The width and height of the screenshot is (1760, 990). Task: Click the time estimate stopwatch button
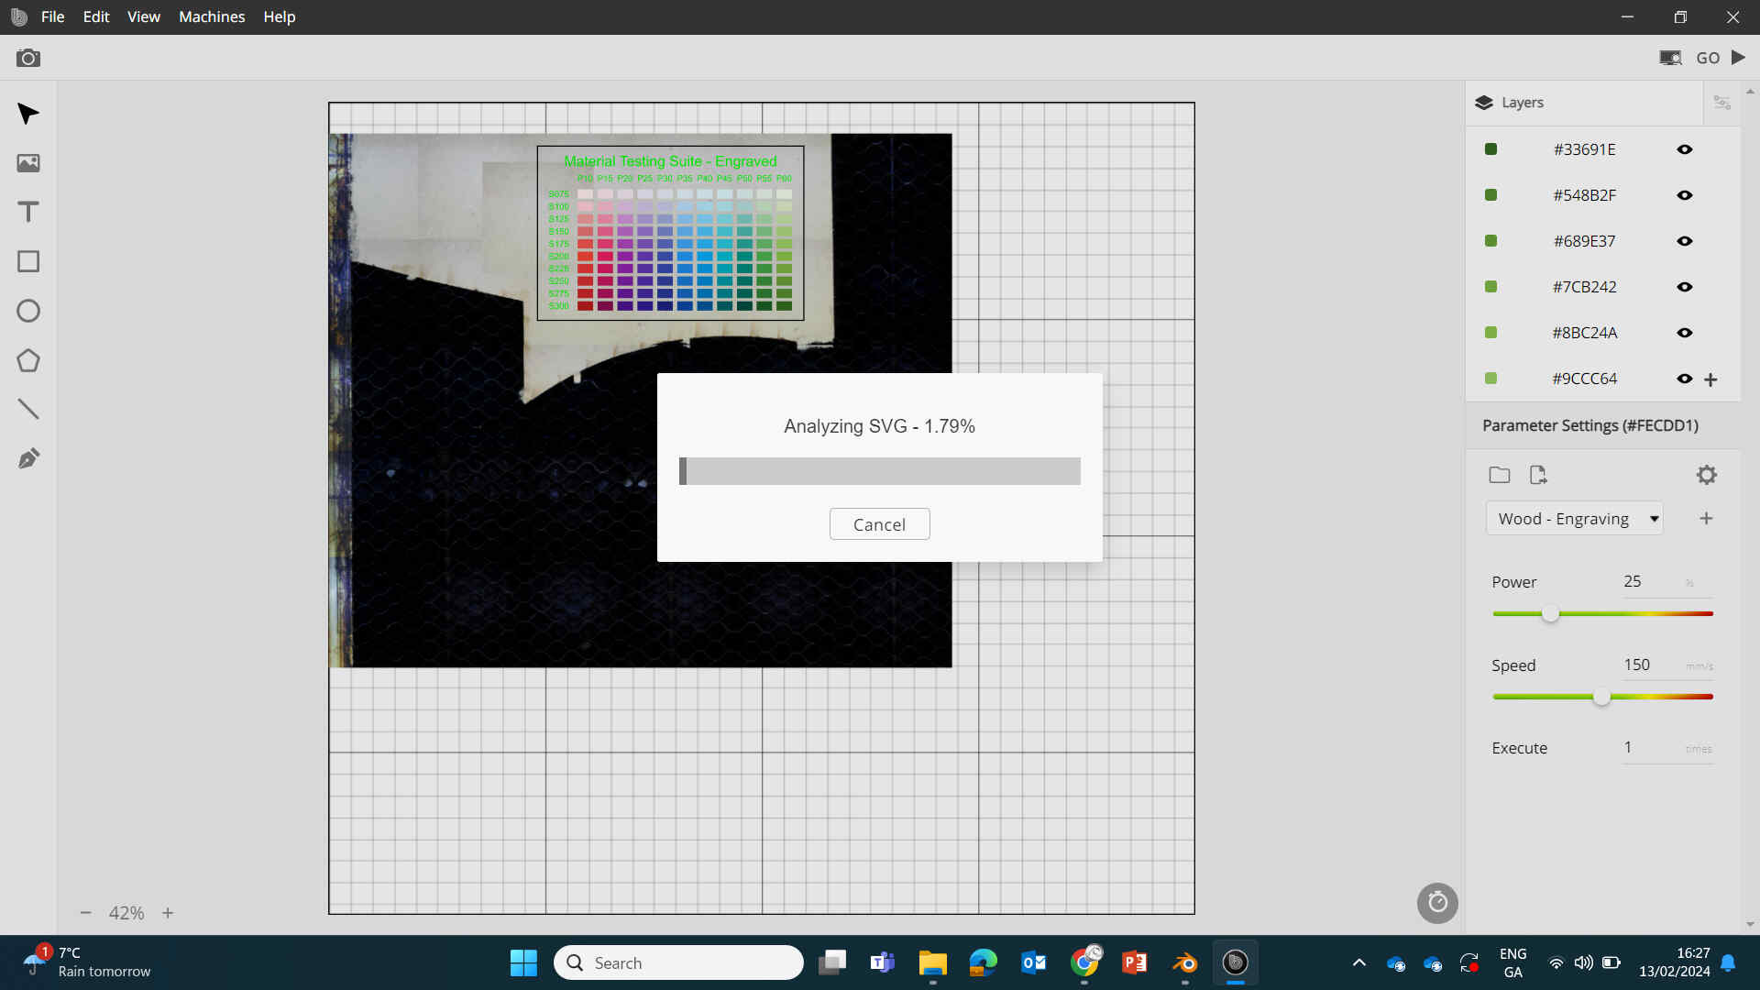click(1437, 903)
